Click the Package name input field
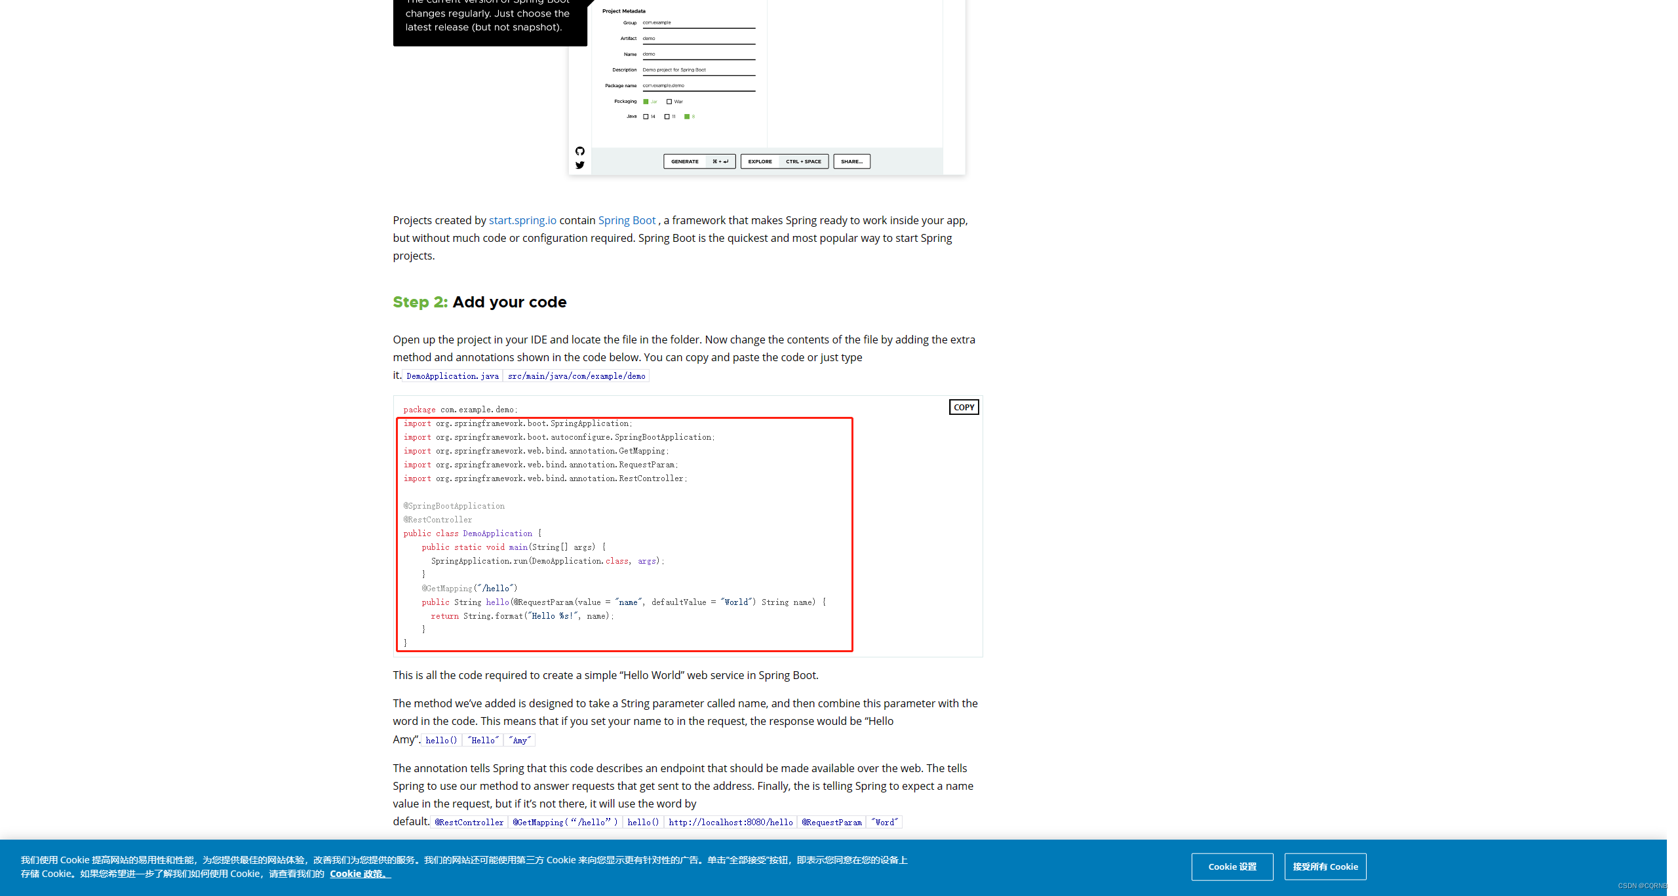The width and height of the screenshot is (1678, 896). click(x=698, y=86)
